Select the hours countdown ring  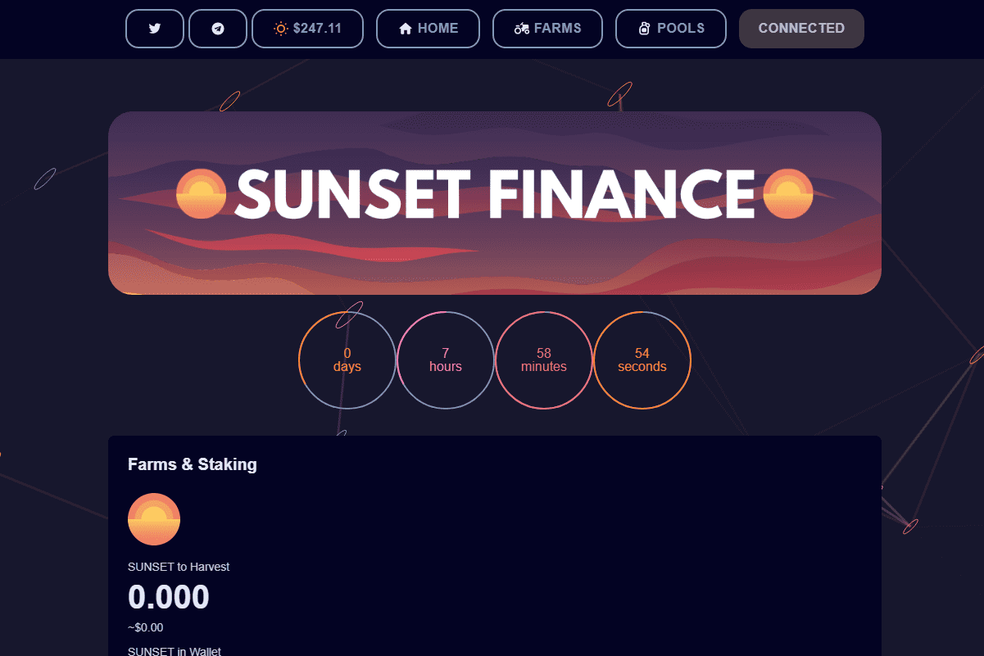coord(445,360)
